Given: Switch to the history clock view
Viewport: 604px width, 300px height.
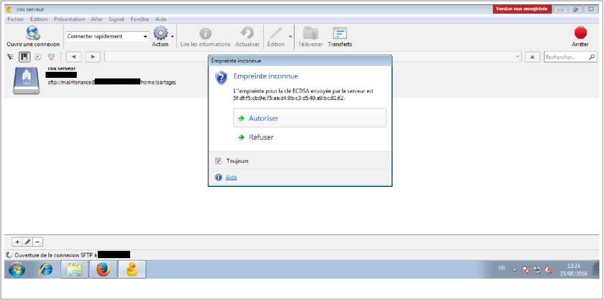Looking at the screenshot, I should (x=38, y=57).
